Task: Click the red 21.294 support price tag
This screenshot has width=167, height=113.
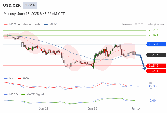Action: [x=156, y=71]
